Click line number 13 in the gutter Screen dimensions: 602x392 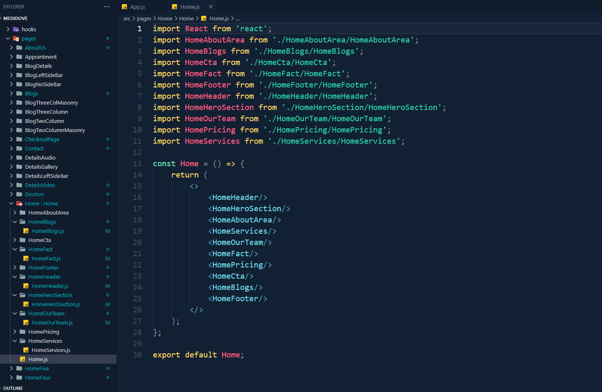click(137, 164)
